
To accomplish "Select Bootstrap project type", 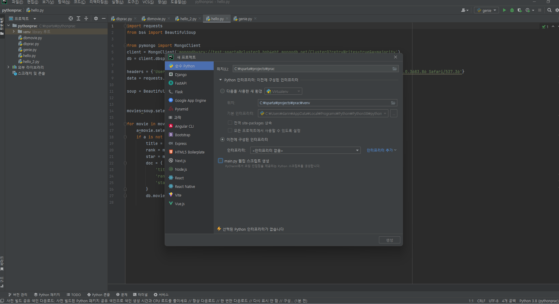I will (x=189, y=135).
